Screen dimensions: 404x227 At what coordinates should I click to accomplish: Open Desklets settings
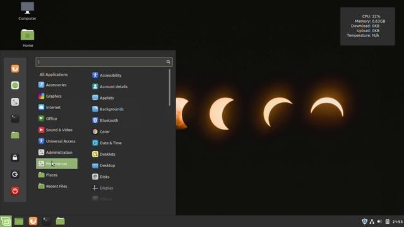[x=104, y=154]
